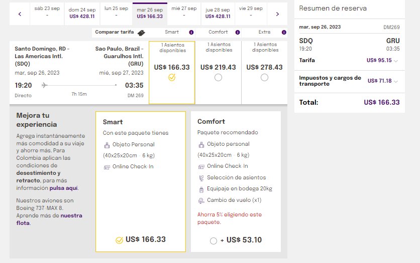Image resolution: width=420 pixels, height=263 pixels.
Task: Click the Comparar tarifa ticket icon
Action: point(142,33)
